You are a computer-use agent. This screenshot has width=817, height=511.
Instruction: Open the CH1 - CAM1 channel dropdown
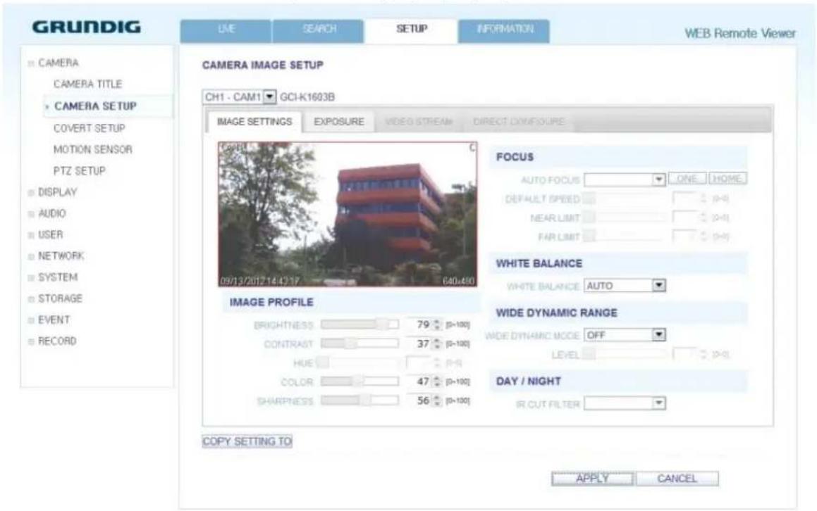coord(239,97)
